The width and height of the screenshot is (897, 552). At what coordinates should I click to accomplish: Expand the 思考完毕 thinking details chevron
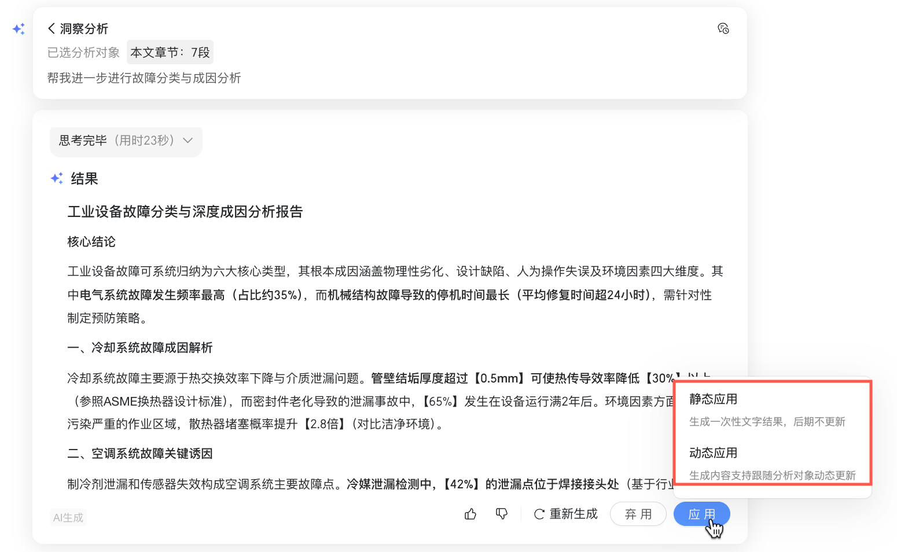(x=188, y=141)
